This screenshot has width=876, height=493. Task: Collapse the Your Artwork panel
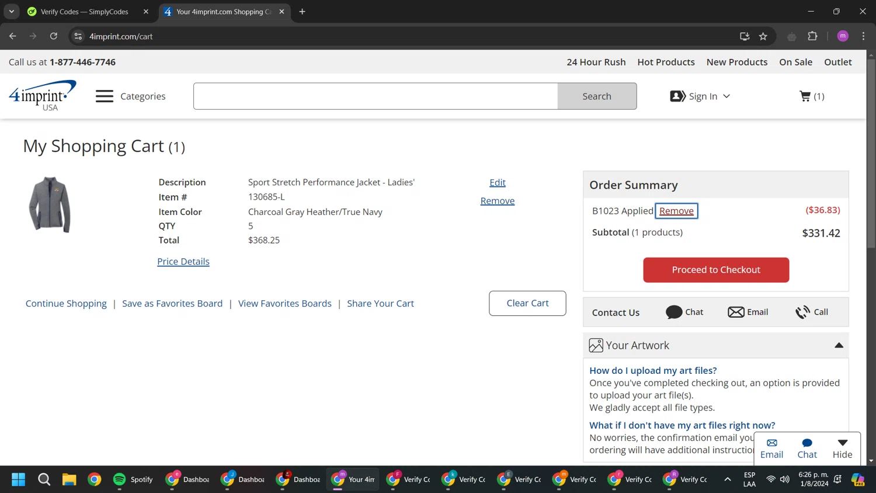click(x=839, y=345)
